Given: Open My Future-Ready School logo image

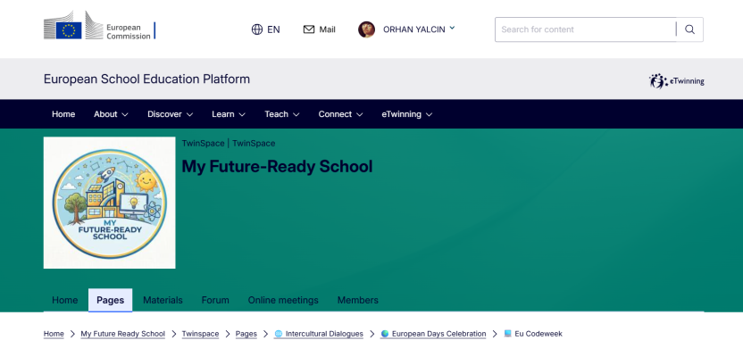Looking at the screenshot, I should click(110, 203).
